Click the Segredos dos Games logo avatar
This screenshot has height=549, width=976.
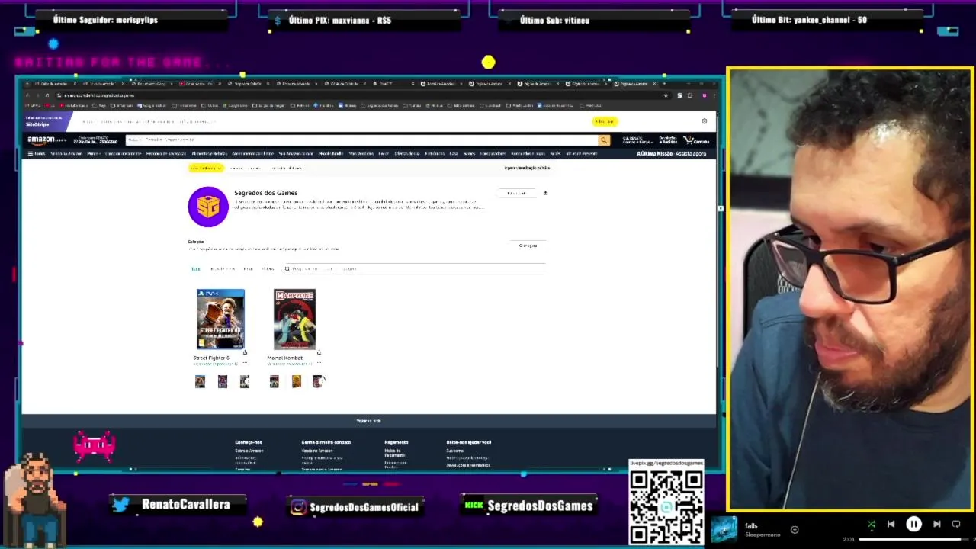(208, 207)
